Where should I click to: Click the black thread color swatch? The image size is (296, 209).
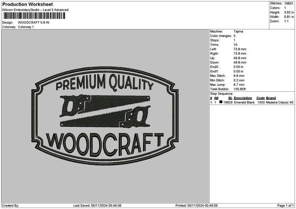coord(221,103)
